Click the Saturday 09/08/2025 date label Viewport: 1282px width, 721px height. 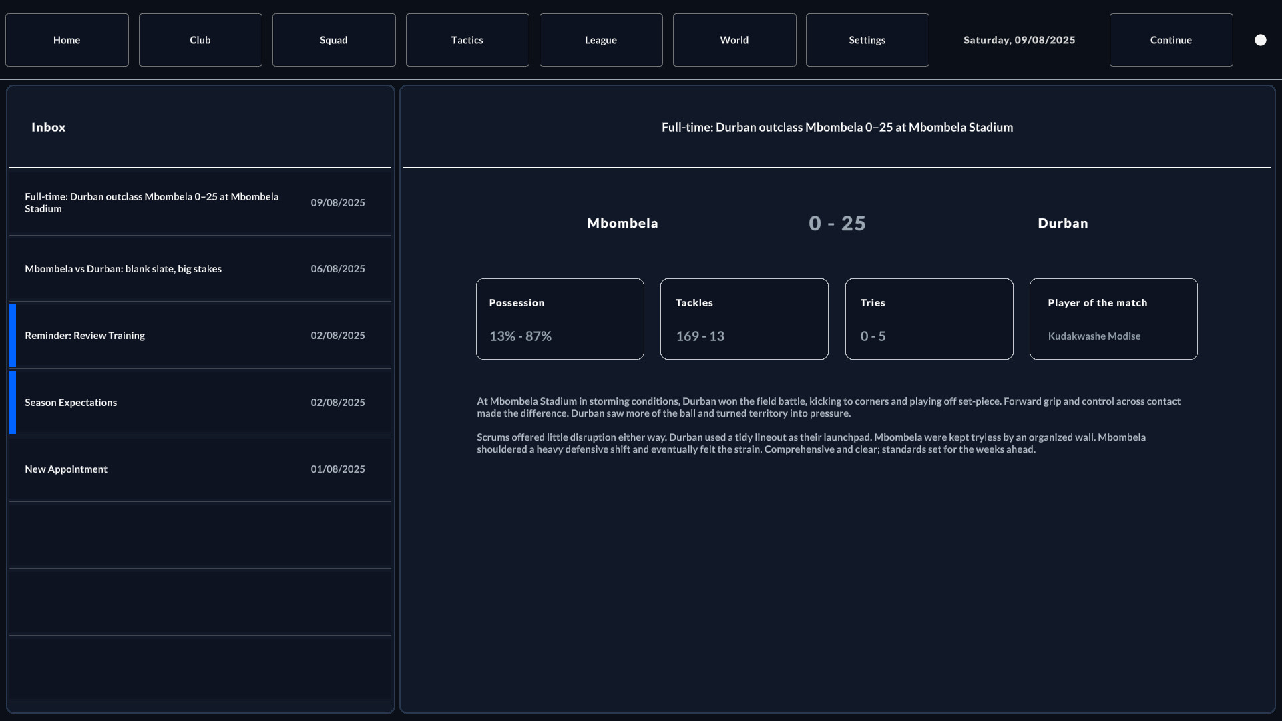click(1019, 40)
